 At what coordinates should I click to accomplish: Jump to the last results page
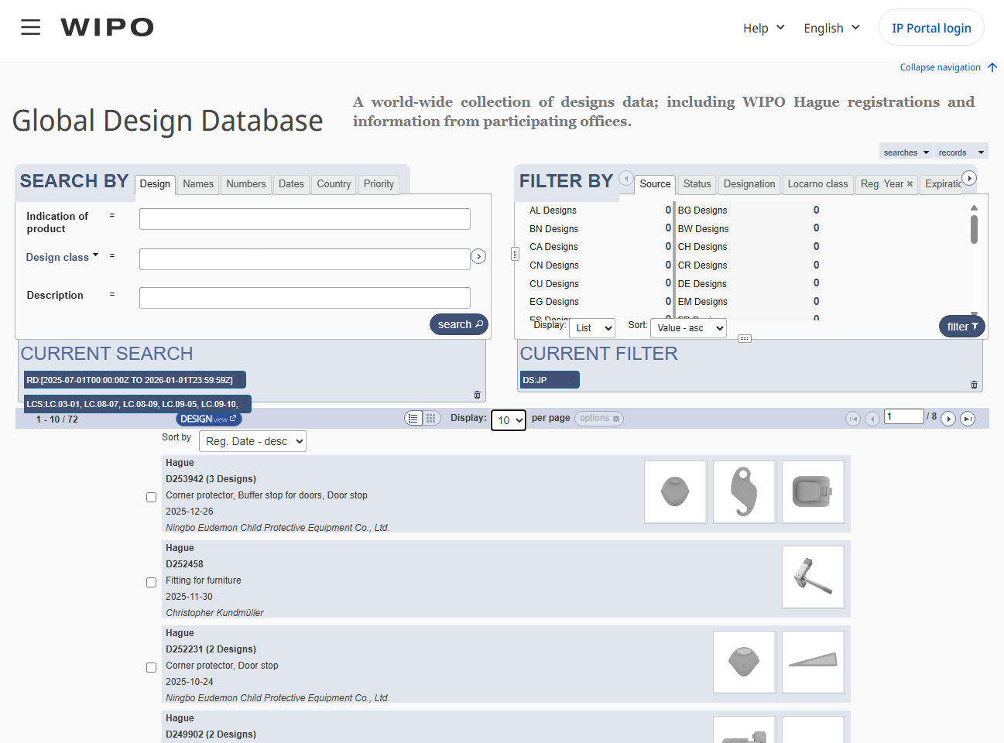point(968,419)
